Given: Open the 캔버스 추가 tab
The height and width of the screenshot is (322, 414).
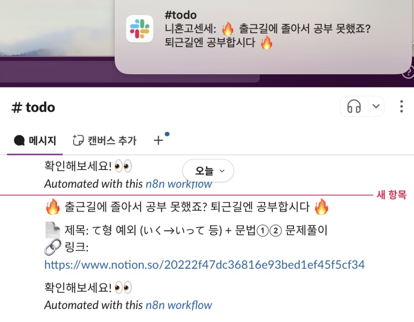Looking at the screenshot, I should coord(105,141).
